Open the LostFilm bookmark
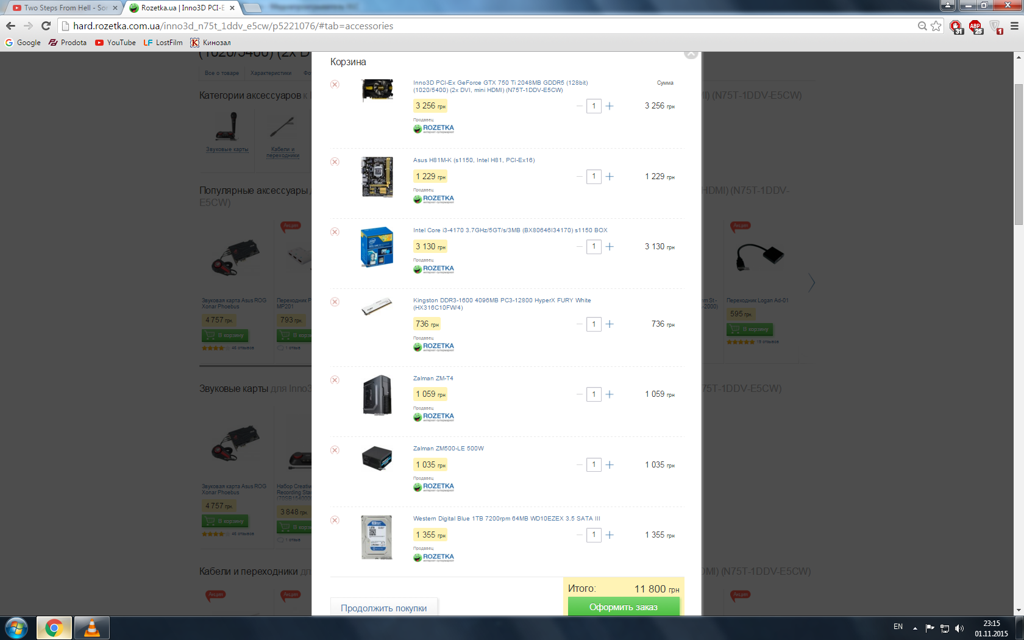Viewport: 1024px width, 640px height. coord(163,43)
